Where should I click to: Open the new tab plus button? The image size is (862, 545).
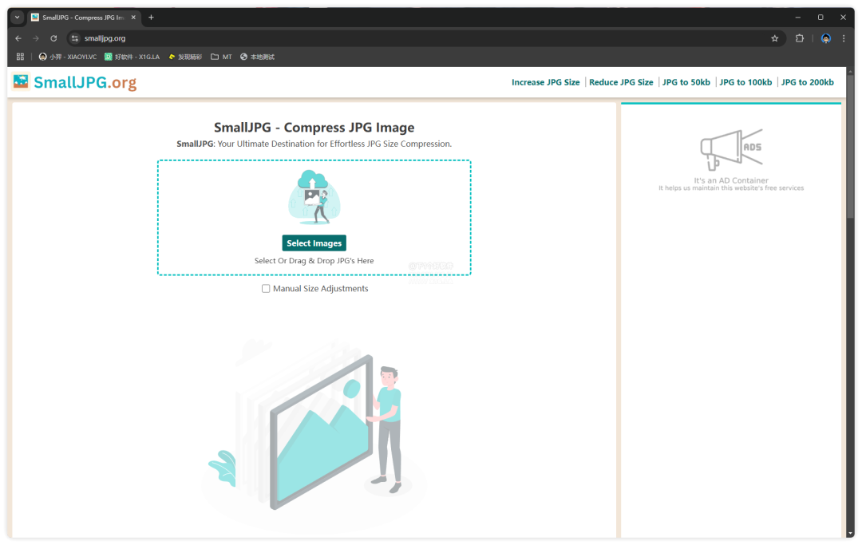coord(151,18)
